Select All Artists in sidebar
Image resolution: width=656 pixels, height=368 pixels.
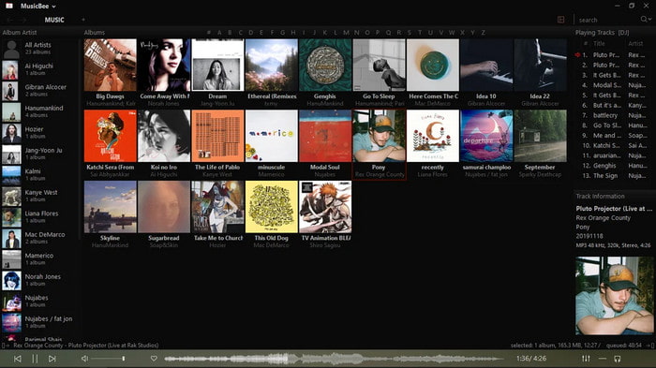(39, 49)
